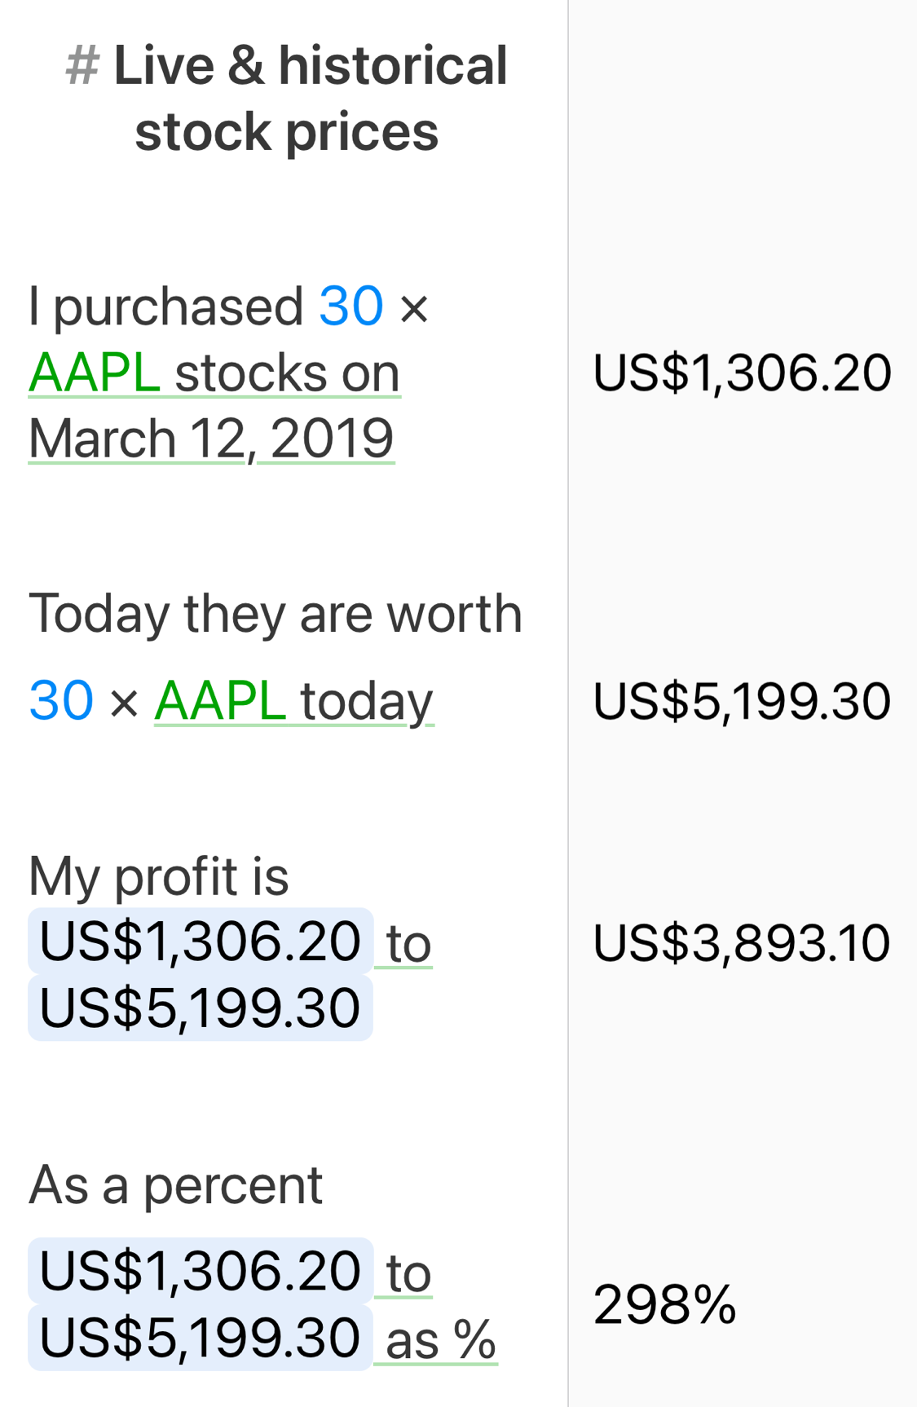Copy the result US$1,306.20 in results column
Image resolution: width=917 pixels, height=1407 pixels.
742,373
